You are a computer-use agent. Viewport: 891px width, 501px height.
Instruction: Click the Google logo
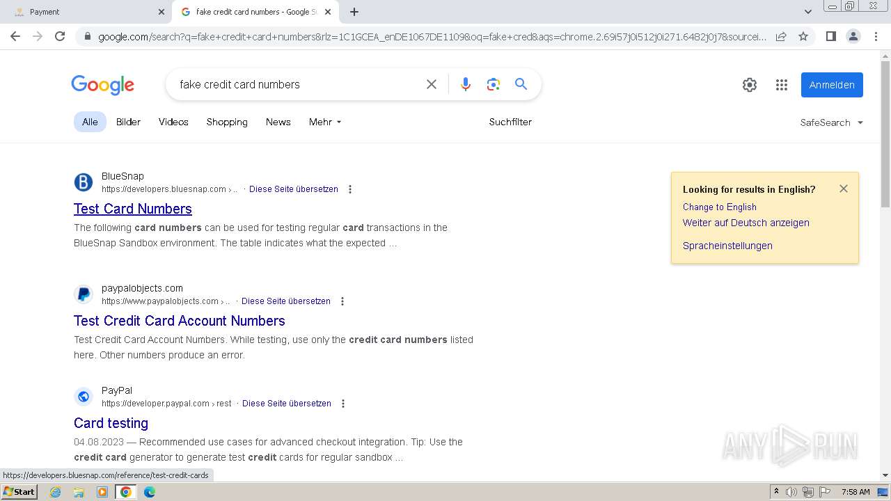pyautogui.click(x=102, y=85)
